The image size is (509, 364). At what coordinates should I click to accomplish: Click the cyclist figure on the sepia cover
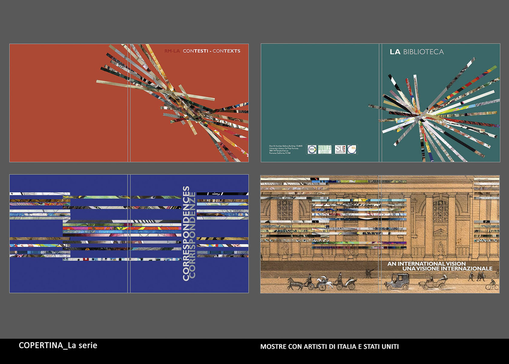[x=492, y=284]
